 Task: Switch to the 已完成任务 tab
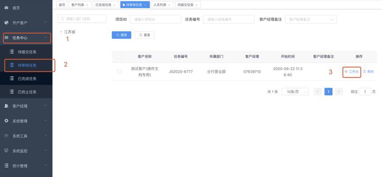tap(105, 5)
